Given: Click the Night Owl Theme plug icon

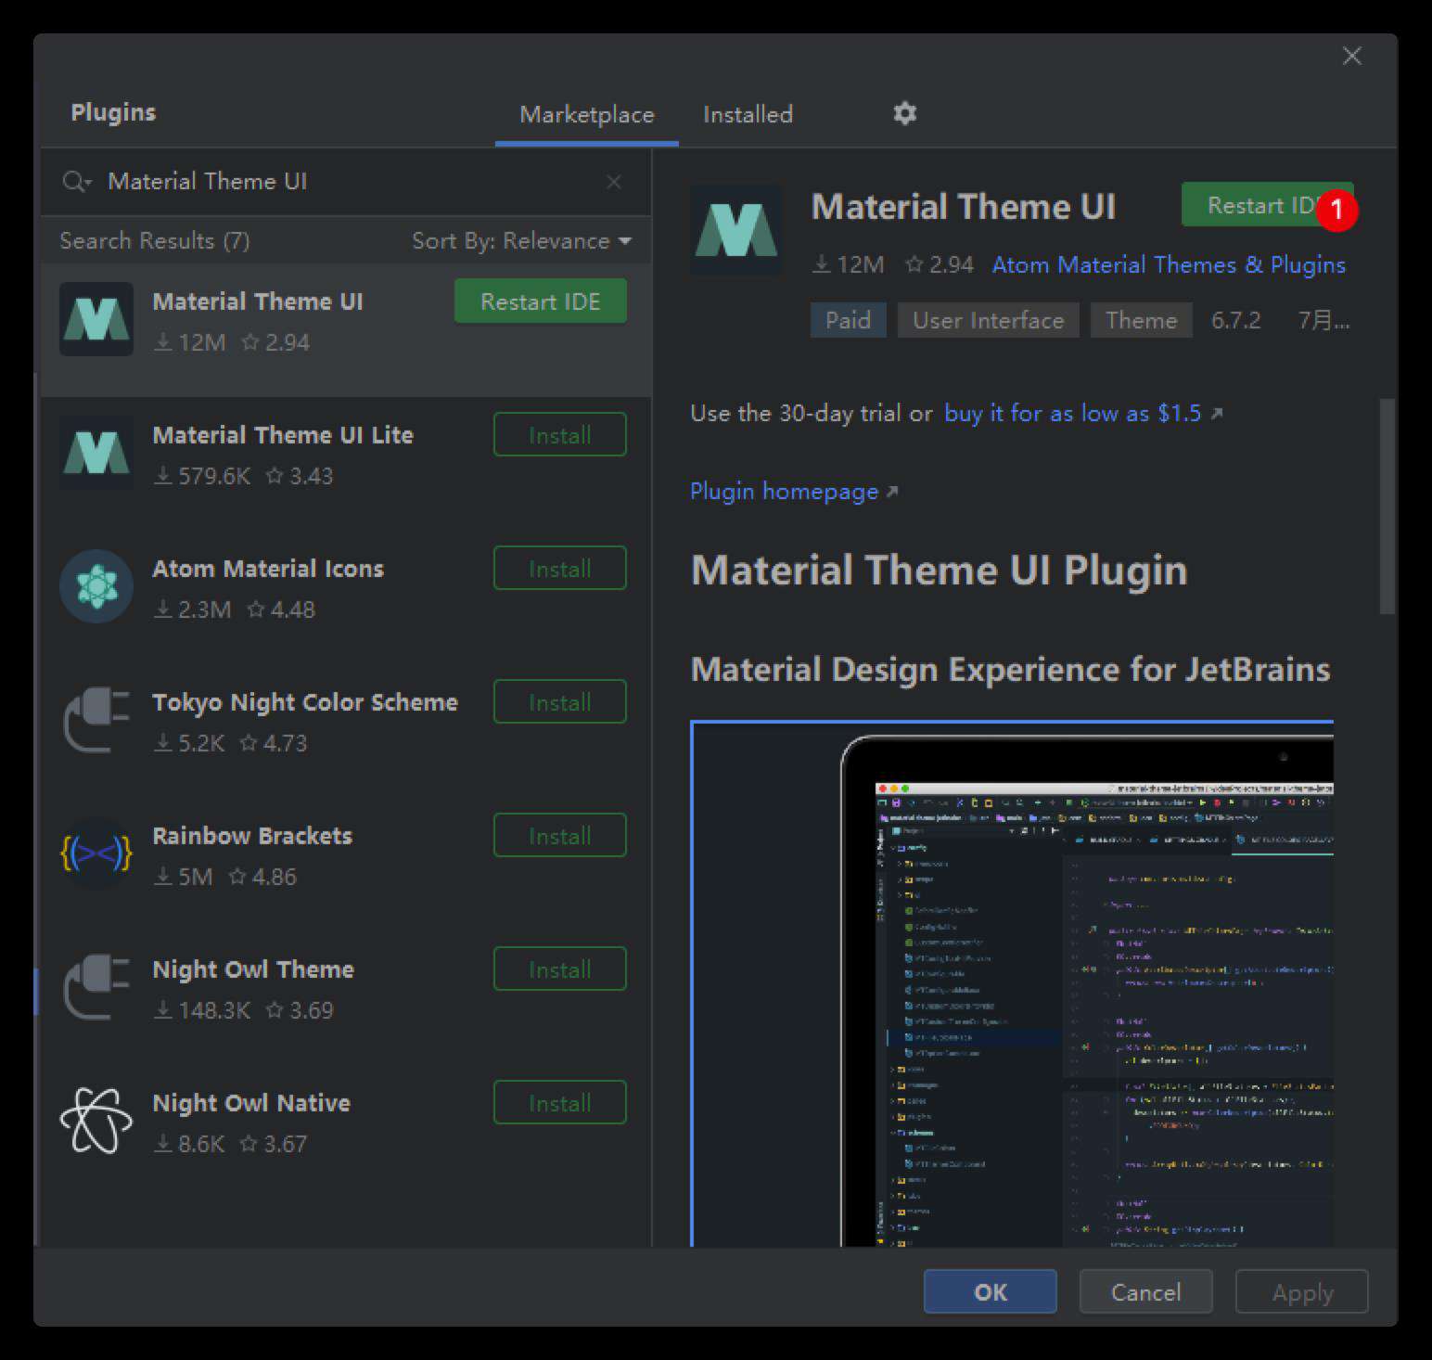Looking at the screenshot, I should 96,987.
